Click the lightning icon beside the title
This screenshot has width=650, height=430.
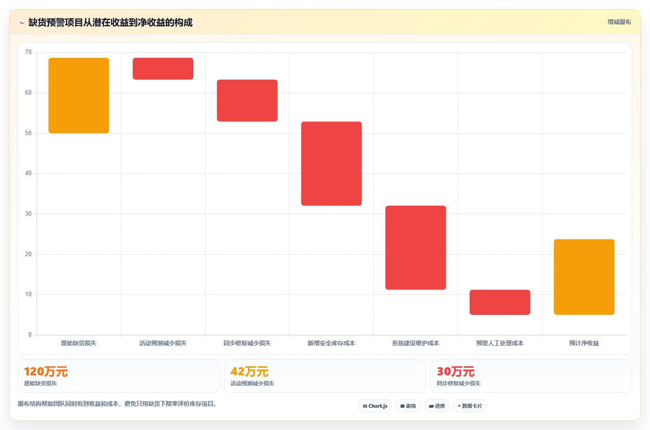(x=21, y=23)
